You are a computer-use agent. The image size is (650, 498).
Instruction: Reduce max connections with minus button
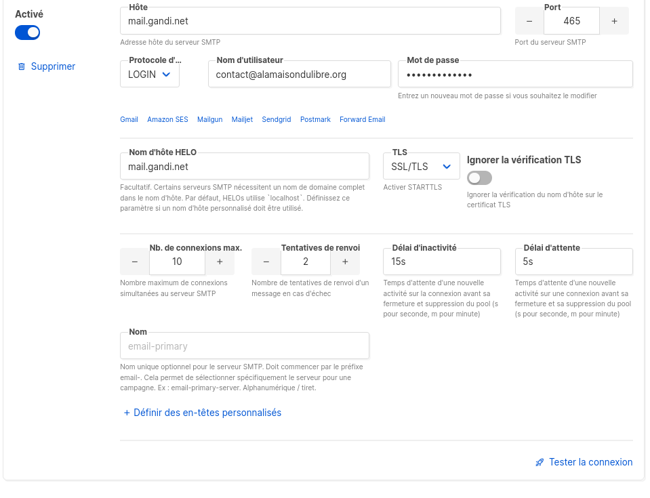click(x=134, y=262)
